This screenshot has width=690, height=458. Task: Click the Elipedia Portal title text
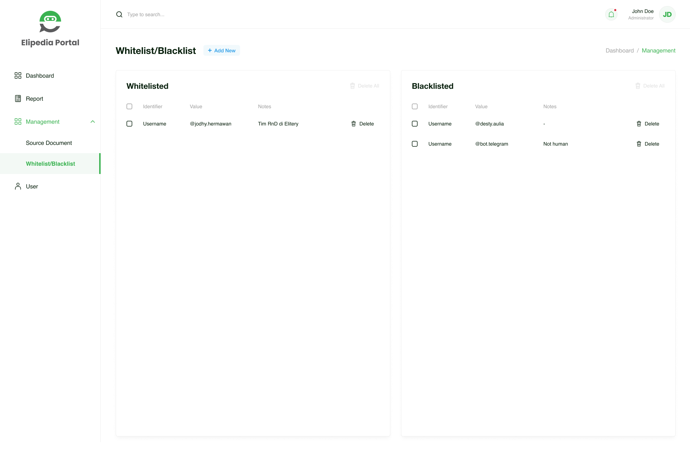pos(50,42)
